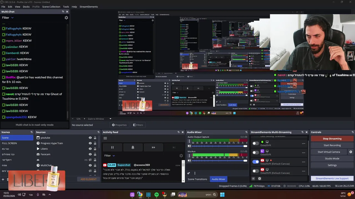This screenshot has width=355, height=199.
Task: Adjust the Mic/Aux volume slider
Action: (x=220, y=161)
